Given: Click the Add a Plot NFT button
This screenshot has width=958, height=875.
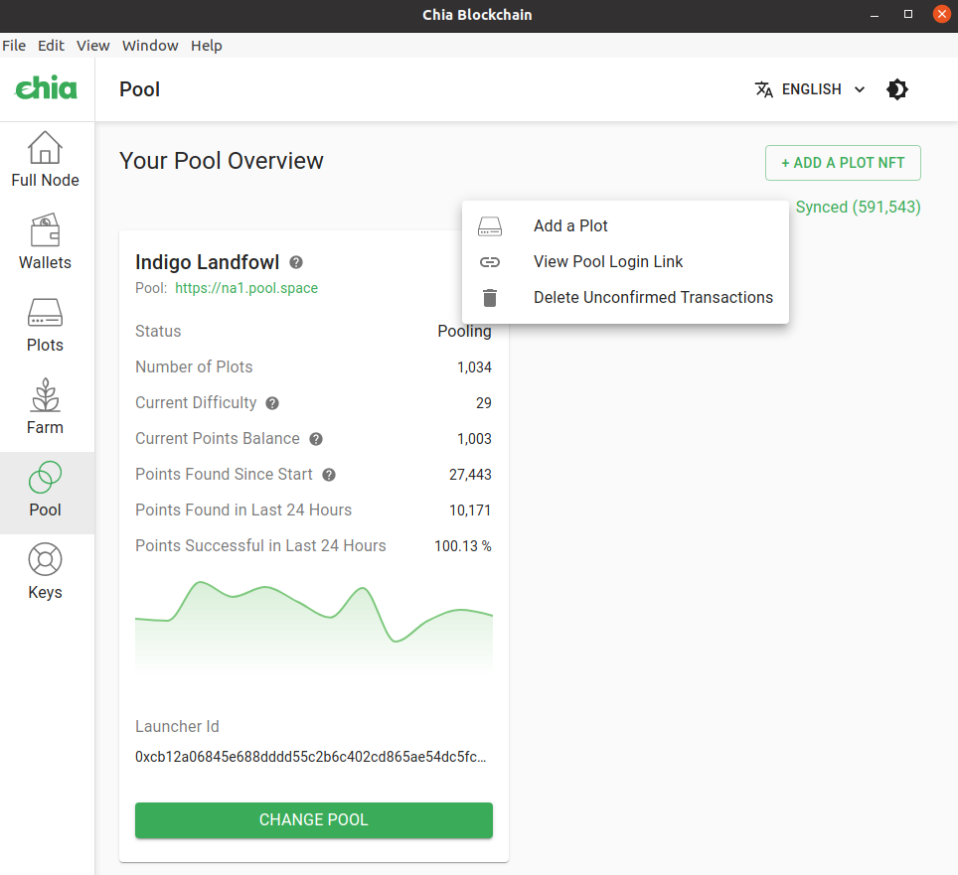Looking at the screenshot, I should (x=843, y=163).
